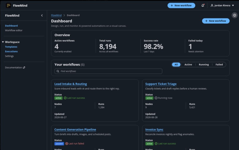Open Settings in the sidebar

point(9,56)
